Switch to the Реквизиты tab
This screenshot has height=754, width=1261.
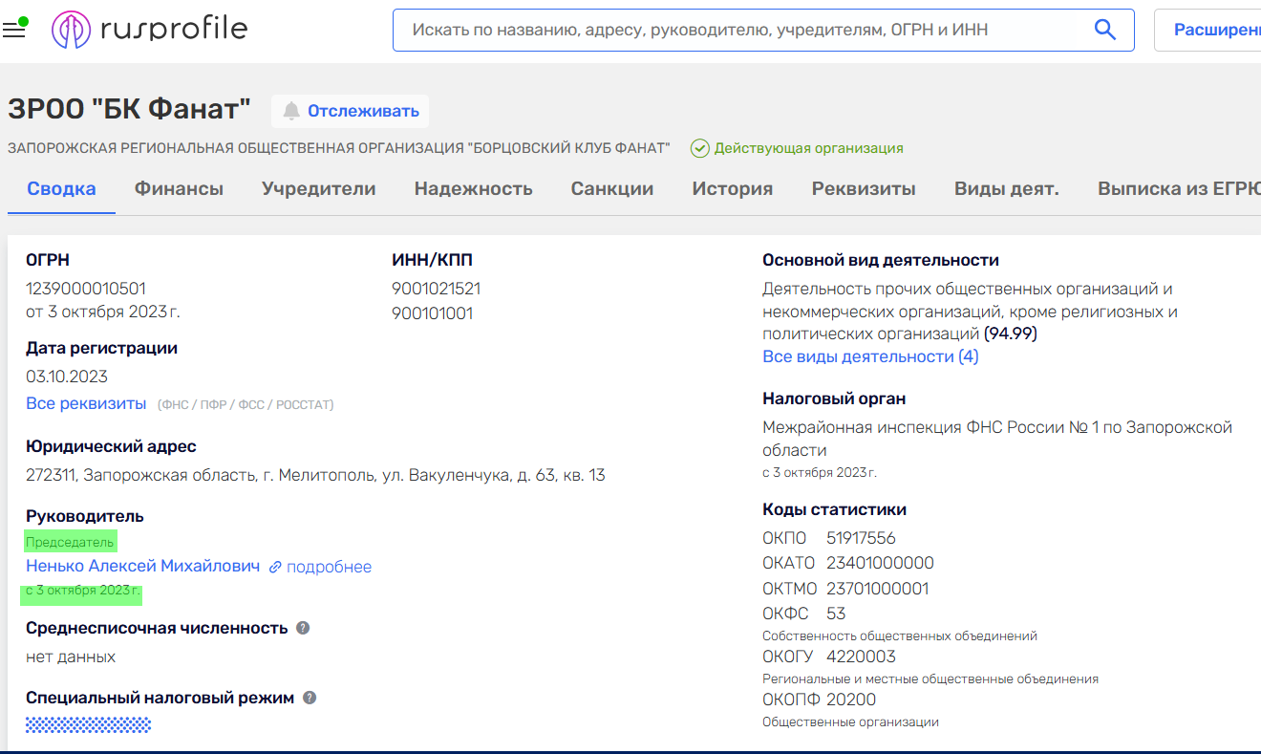[x=863, y=188]
